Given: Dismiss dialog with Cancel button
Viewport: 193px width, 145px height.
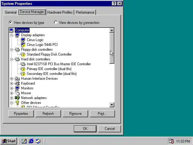Looking at the screenshot, I should (110, 129).
